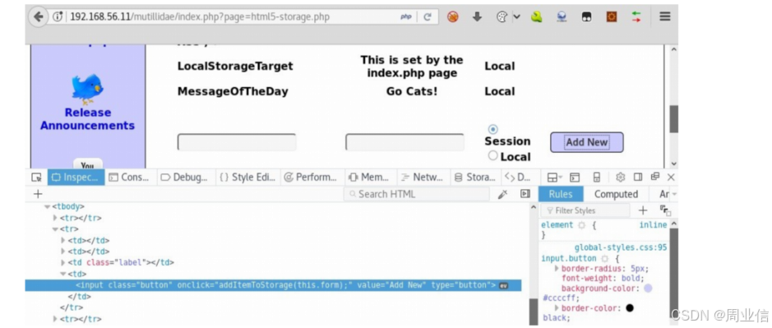The height and width of the screenshot is (328, 772).
Task: Click the plus icon to create a new node
Action: 38,194
